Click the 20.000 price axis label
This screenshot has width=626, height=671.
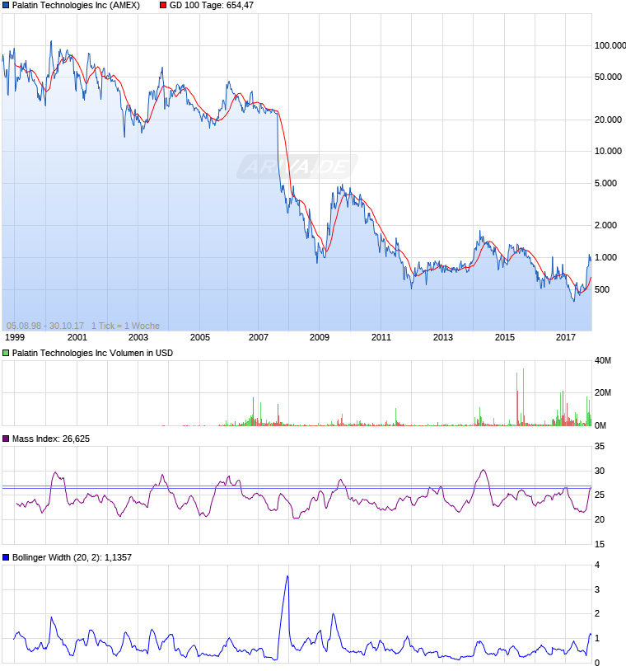(x=608, y=120)
